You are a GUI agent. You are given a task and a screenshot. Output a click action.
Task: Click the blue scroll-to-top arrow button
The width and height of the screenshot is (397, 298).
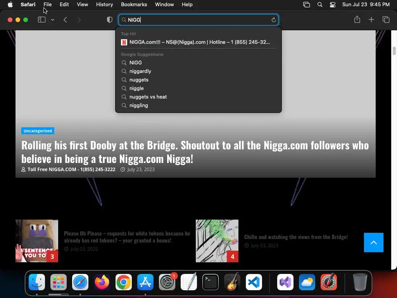[373, 243]
